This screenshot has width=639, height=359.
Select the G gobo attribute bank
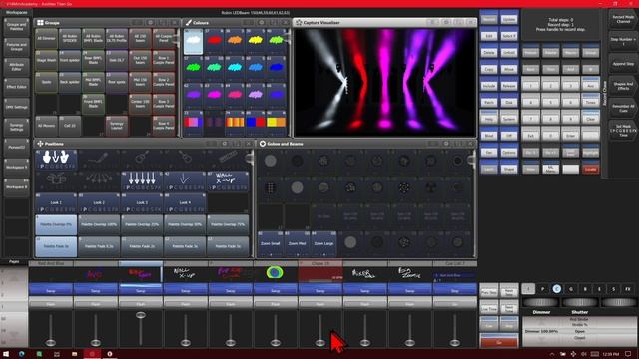pyautogui.click(x=571, y=289)
